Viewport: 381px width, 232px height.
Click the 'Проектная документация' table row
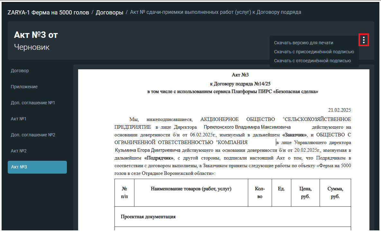click(x=232, y=217)
